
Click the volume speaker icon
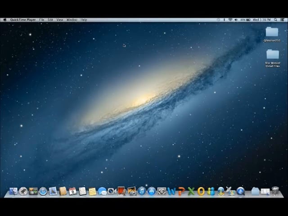236,20
